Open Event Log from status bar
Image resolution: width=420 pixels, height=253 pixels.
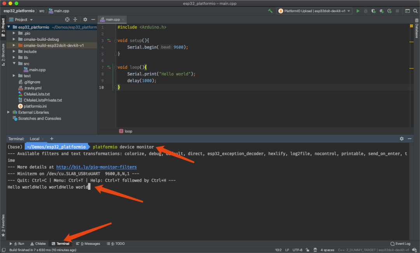tap(400, 244)
